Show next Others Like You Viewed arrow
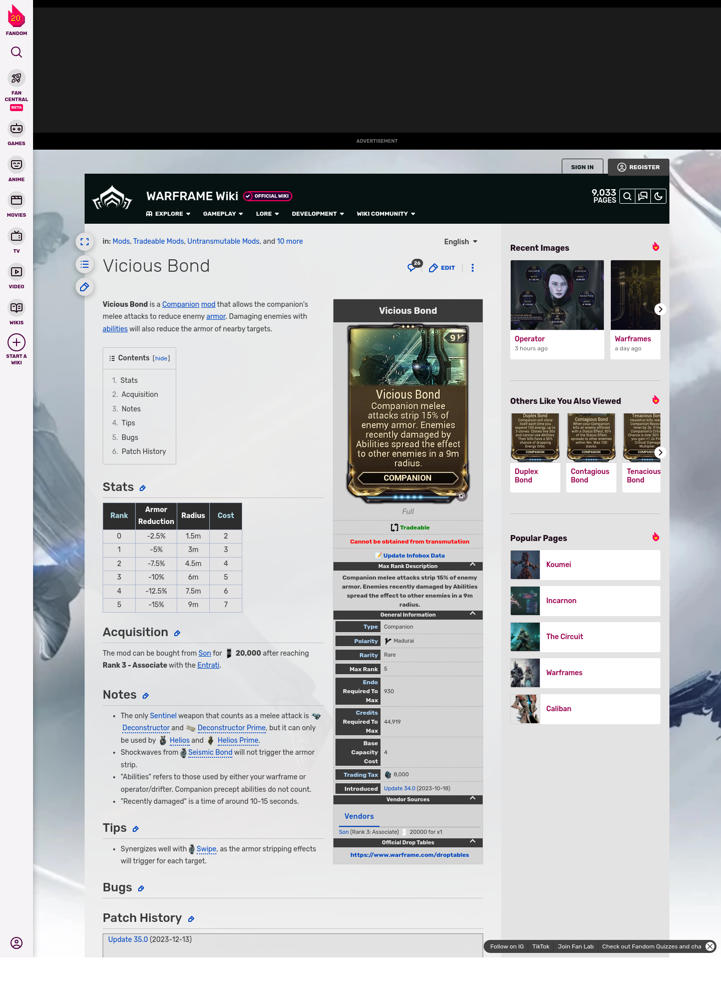This screenshot has width=721, height=1001. pos(660,452)
